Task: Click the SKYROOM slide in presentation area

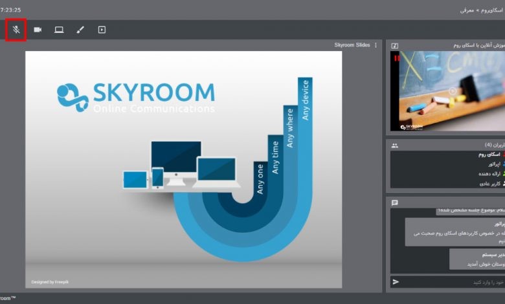Action: pyautogui.click(x=184, y=169)
